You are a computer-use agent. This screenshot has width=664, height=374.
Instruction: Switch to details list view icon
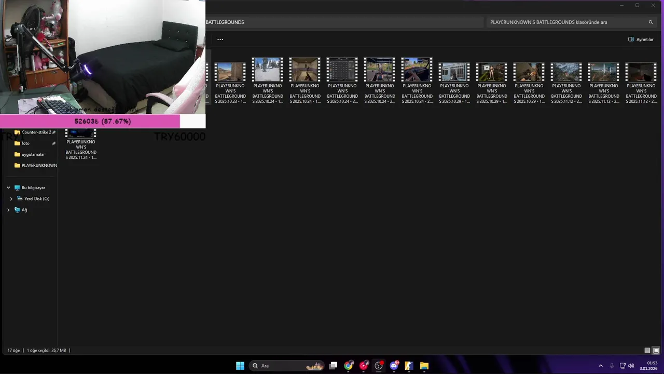[647, 351]
